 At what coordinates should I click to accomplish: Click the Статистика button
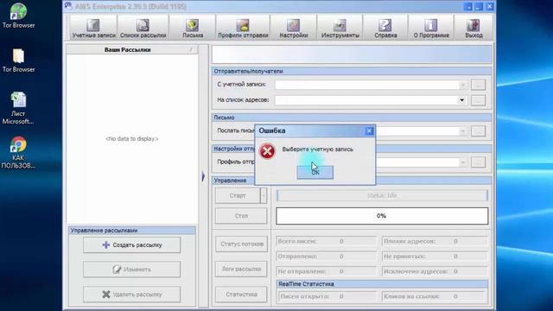[242, 294]
